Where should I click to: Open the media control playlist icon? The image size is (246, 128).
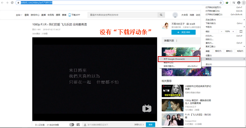pyautogui.click(x=234, y=3)
